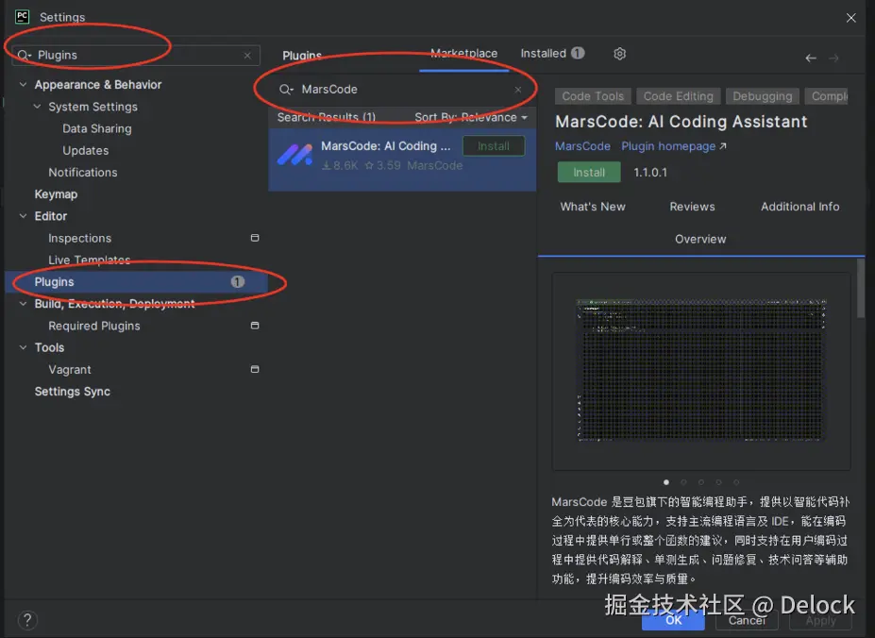Screen dimensions: 875x638
Task: Collapse the System Settings subtree
Action: point(37,106)
